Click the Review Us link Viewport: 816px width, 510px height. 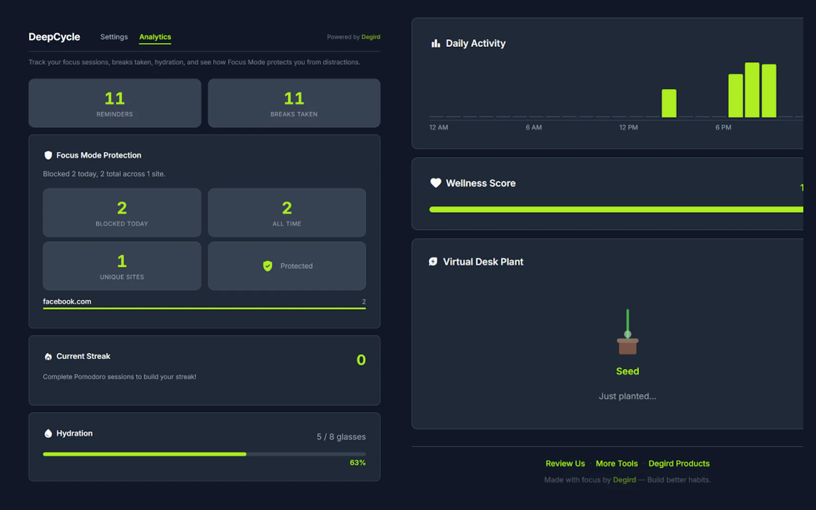click(565, 463)
